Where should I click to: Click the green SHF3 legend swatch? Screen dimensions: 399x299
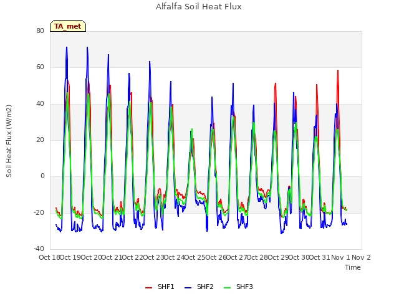(227, 288)
